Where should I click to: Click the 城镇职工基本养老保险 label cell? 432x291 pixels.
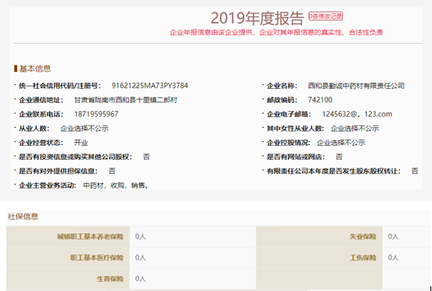coord(68,236)
